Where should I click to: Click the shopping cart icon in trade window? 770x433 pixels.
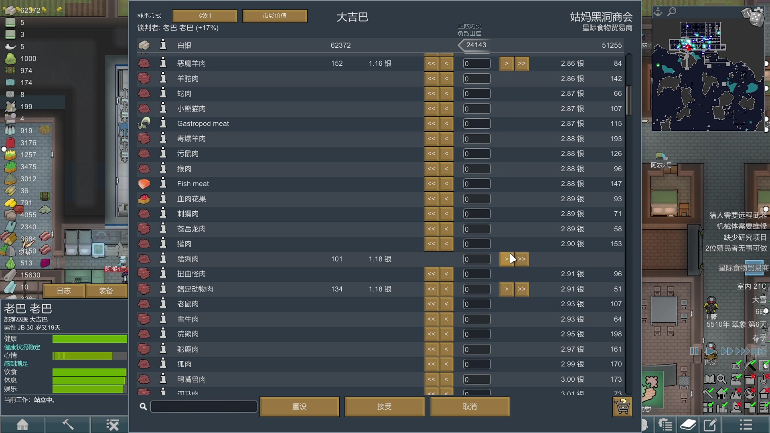tap(623, 407)
